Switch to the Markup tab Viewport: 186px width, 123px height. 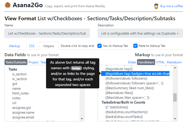point(14,46)
